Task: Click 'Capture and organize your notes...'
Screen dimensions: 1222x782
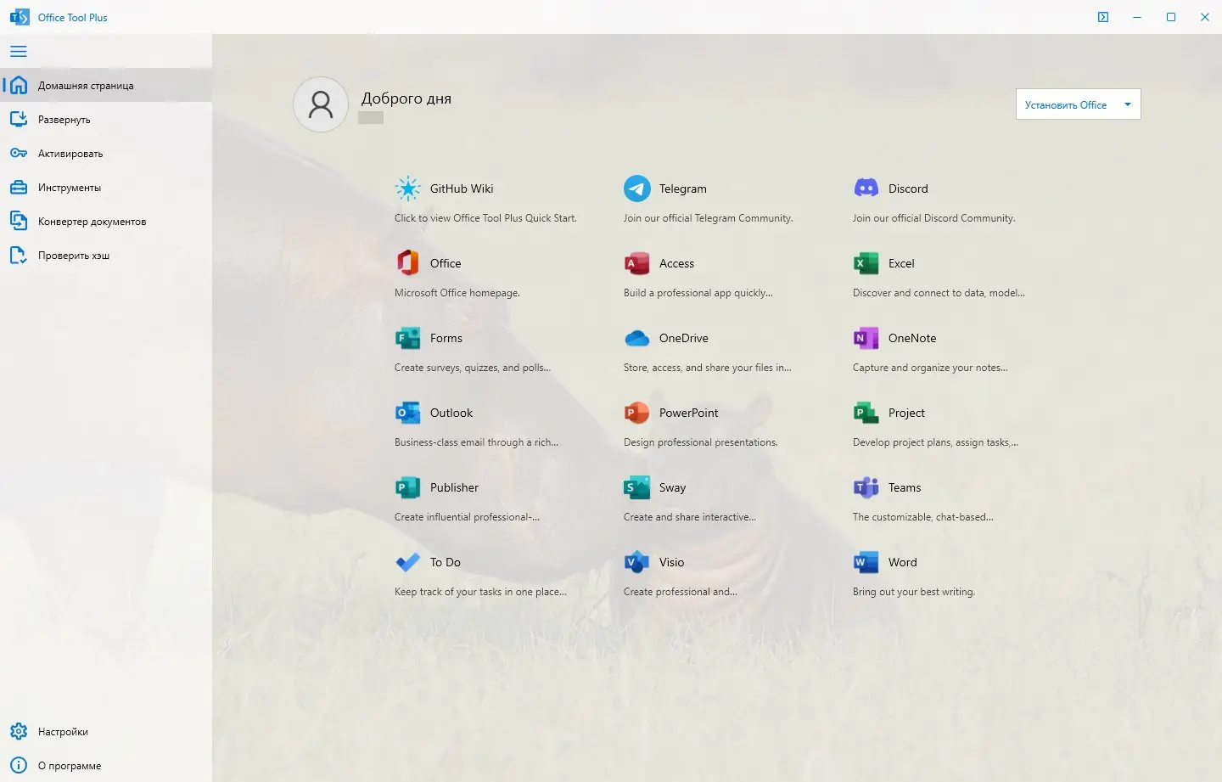Action: [930, 368]
